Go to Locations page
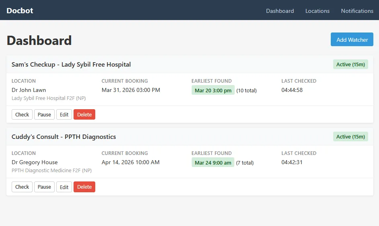This screenshot has width=379, height=226. (317, 11)
